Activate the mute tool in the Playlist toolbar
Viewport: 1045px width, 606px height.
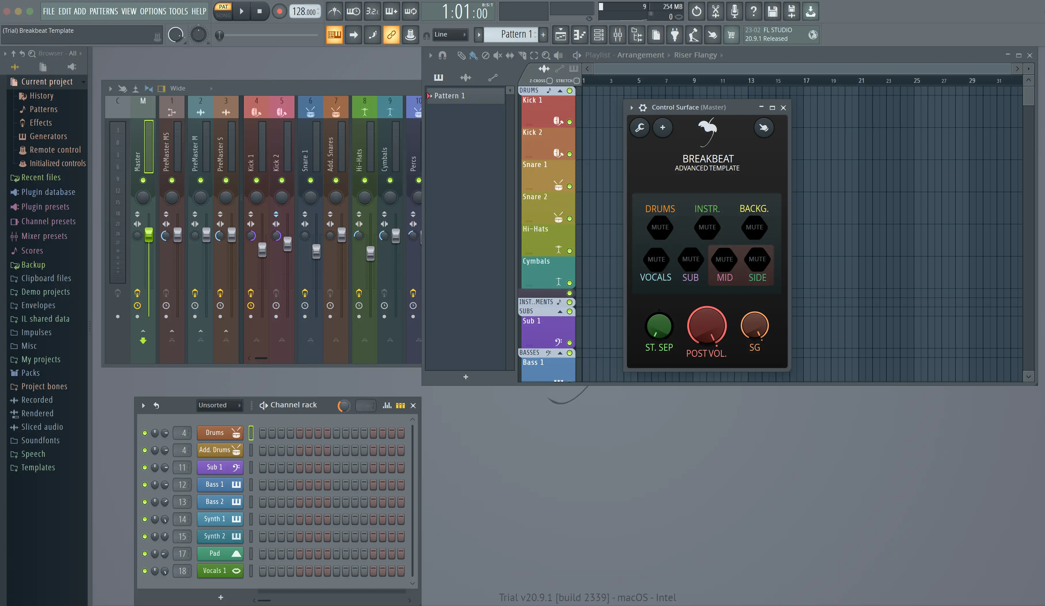coord(498,55)
